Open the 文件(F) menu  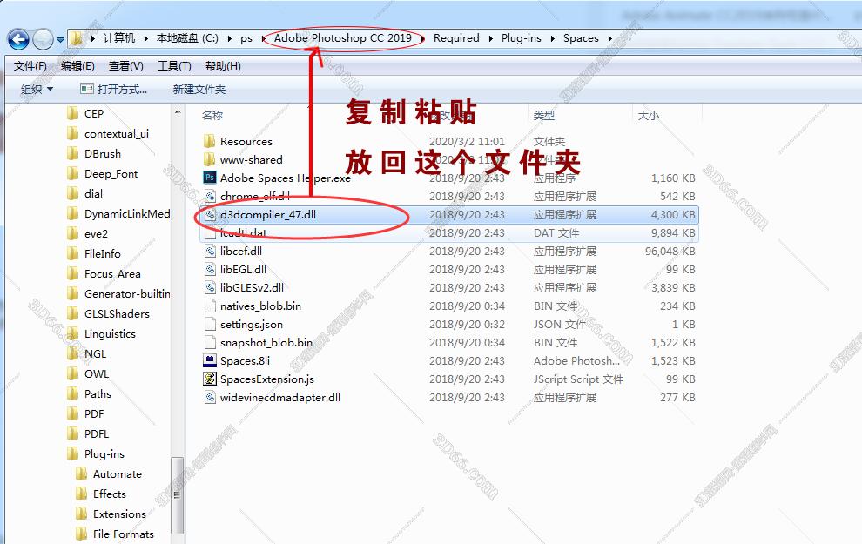pos(30,66)
